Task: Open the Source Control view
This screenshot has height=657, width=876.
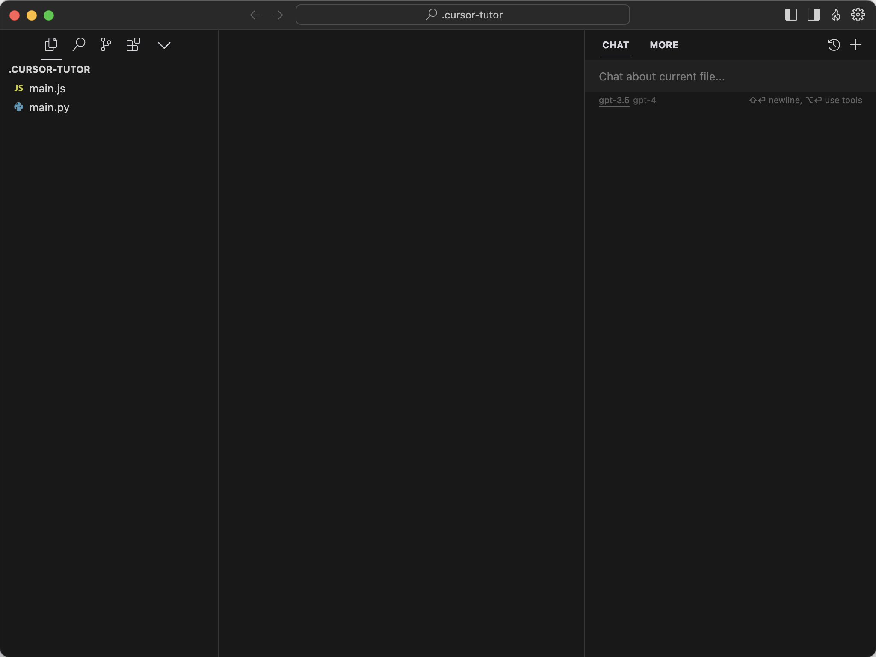Action: (106, 44)
